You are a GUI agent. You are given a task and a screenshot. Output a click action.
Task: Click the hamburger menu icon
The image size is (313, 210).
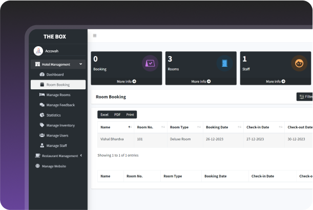[x=94, y=35]
